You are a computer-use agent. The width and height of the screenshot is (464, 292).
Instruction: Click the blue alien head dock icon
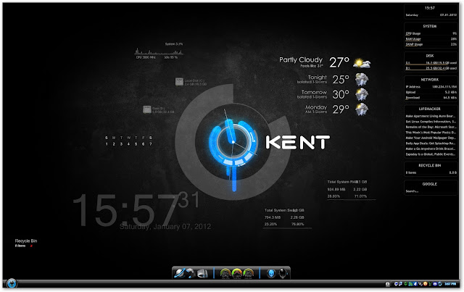271,273
